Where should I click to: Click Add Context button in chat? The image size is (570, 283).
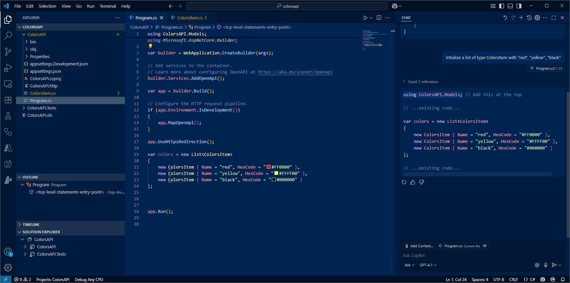coord(419,246)
